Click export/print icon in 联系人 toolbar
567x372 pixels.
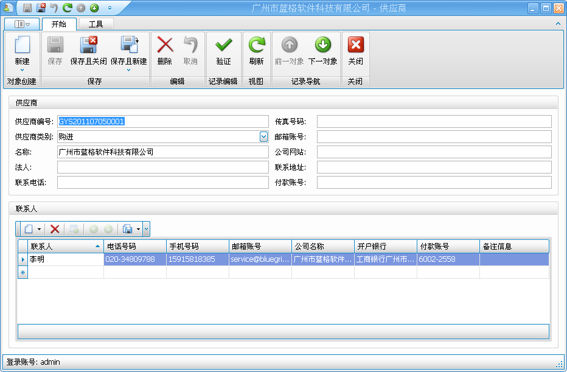pyautogui.click(x=127, y=229)
